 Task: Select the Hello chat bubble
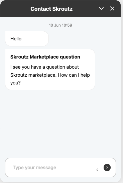coord(27,39)
